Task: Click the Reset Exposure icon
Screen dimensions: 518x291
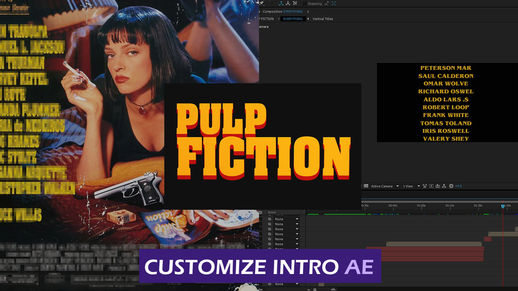Action: 451,186
